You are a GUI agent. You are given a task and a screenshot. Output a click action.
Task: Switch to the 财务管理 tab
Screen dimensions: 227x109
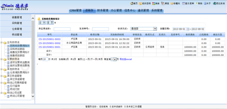(x=103, y=11)
